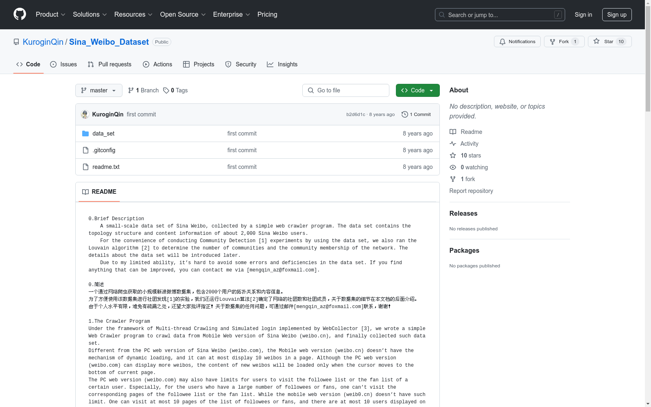Click the Actions tab play icon
Image resolution: width=651 pixels, height=407 pixels.
(x=146, y=64)
